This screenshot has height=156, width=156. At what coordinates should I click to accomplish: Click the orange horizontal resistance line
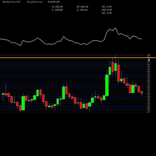coord(78,58)
